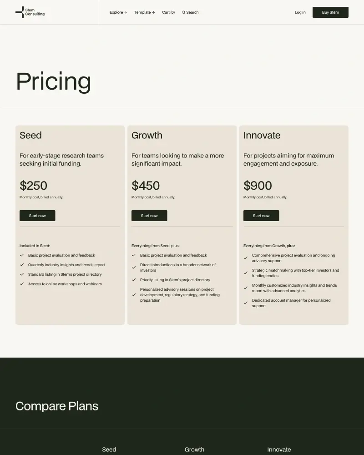This screenshot has height=455, width=364.
Task: Expand the Explore dropdown menu
Action: pyautogui.click(x=118, y=12)
